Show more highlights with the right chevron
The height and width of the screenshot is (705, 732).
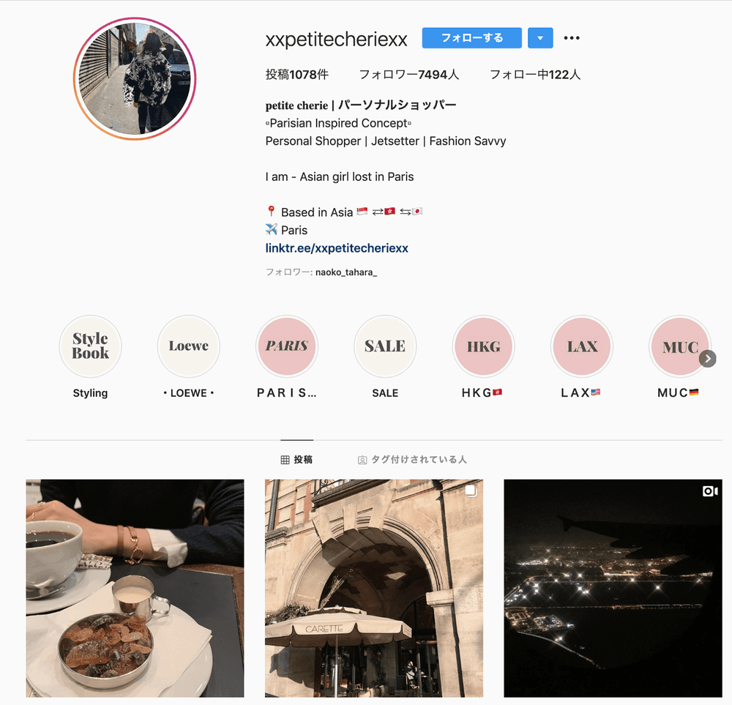click(708, 359)
